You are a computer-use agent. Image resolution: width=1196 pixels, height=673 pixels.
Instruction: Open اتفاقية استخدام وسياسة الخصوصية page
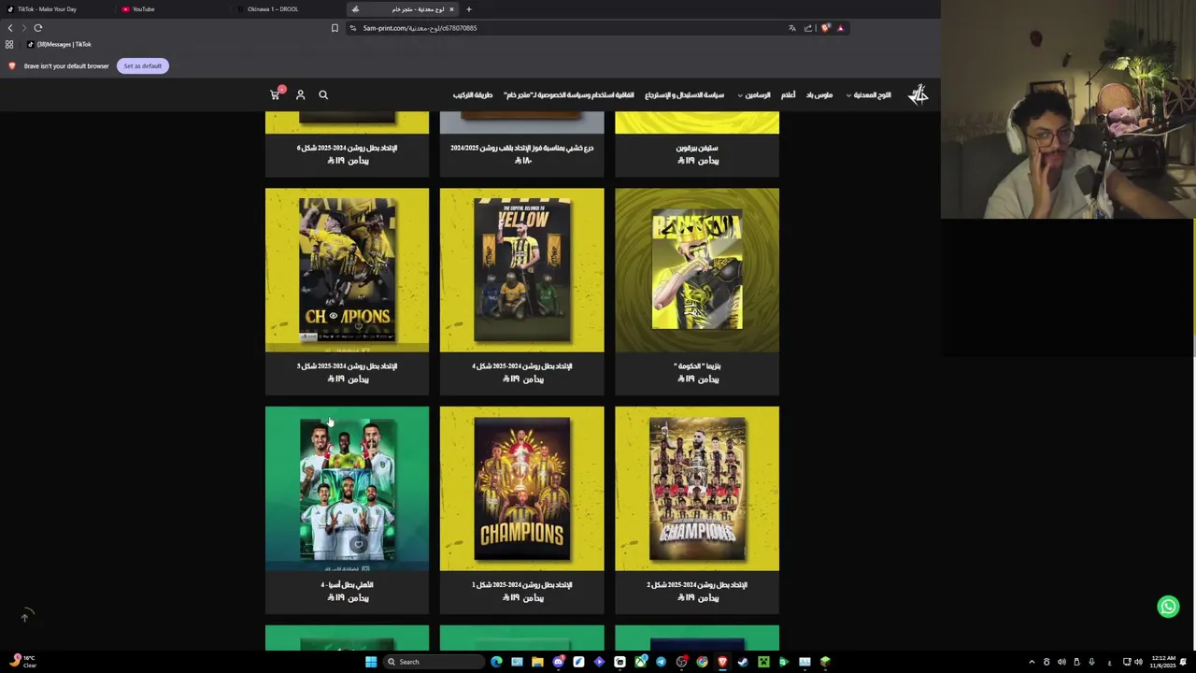568,94
